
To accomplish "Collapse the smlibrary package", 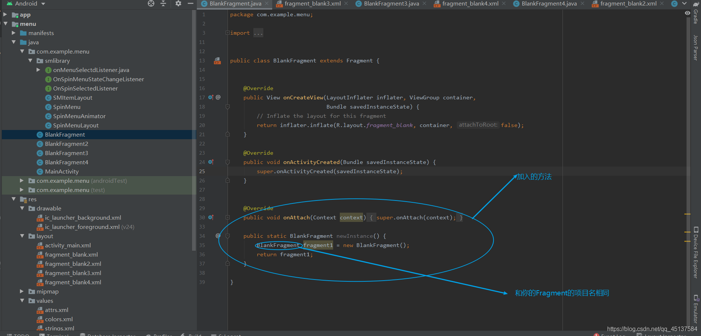I will 30,61.
